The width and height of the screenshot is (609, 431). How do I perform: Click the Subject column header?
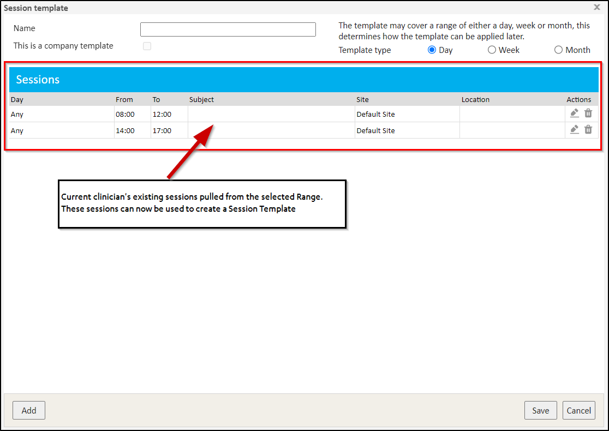[x=201, y=100]
